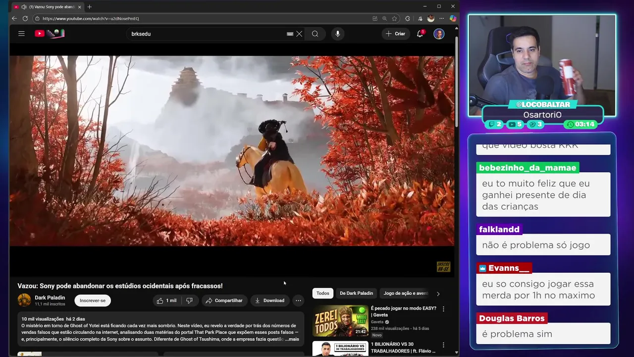
Task: Click the @LOCOBALTAR overlay label
Action: pyautogui.click(x=543, y=105)
